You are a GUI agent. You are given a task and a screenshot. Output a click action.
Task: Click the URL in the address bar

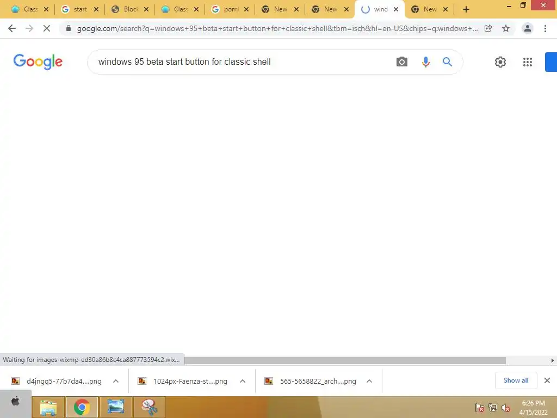277,28
